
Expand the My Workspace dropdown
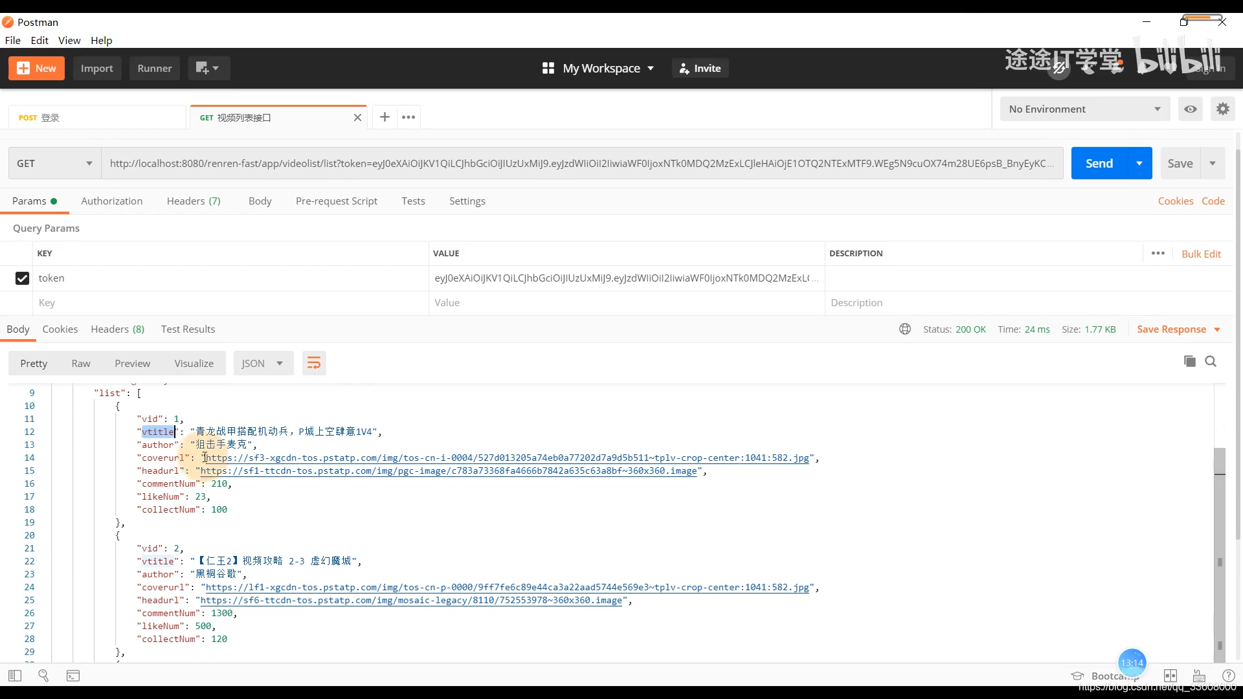[598, 68]
